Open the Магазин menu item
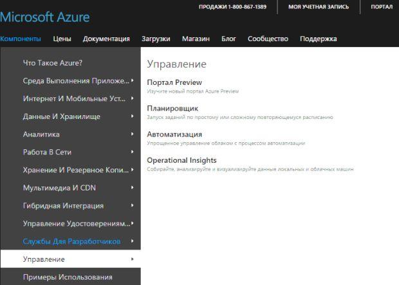Screen dimensions: 399x285 click(196, 39)
